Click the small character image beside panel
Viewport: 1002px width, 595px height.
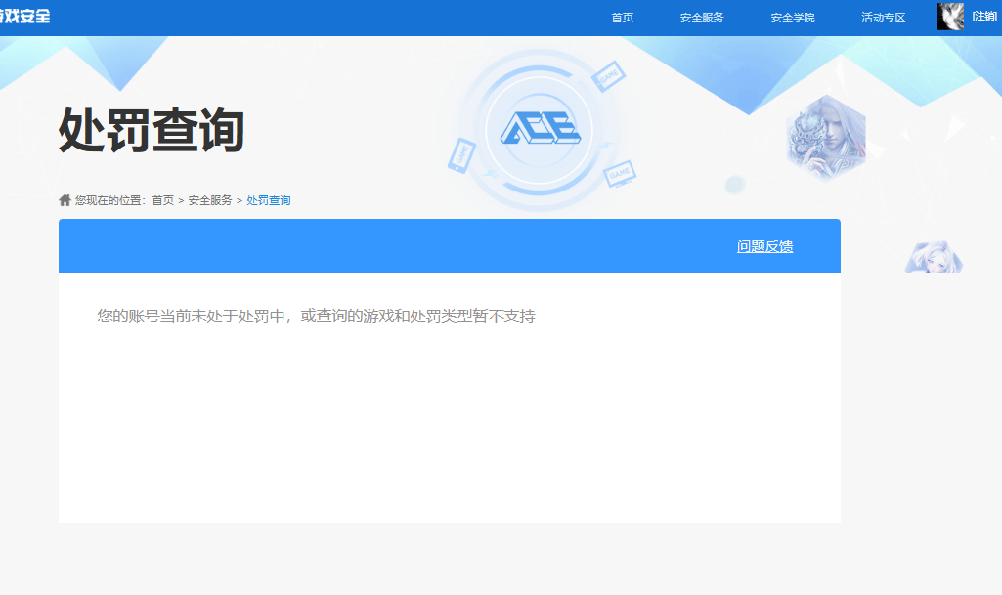coord(933,258)
